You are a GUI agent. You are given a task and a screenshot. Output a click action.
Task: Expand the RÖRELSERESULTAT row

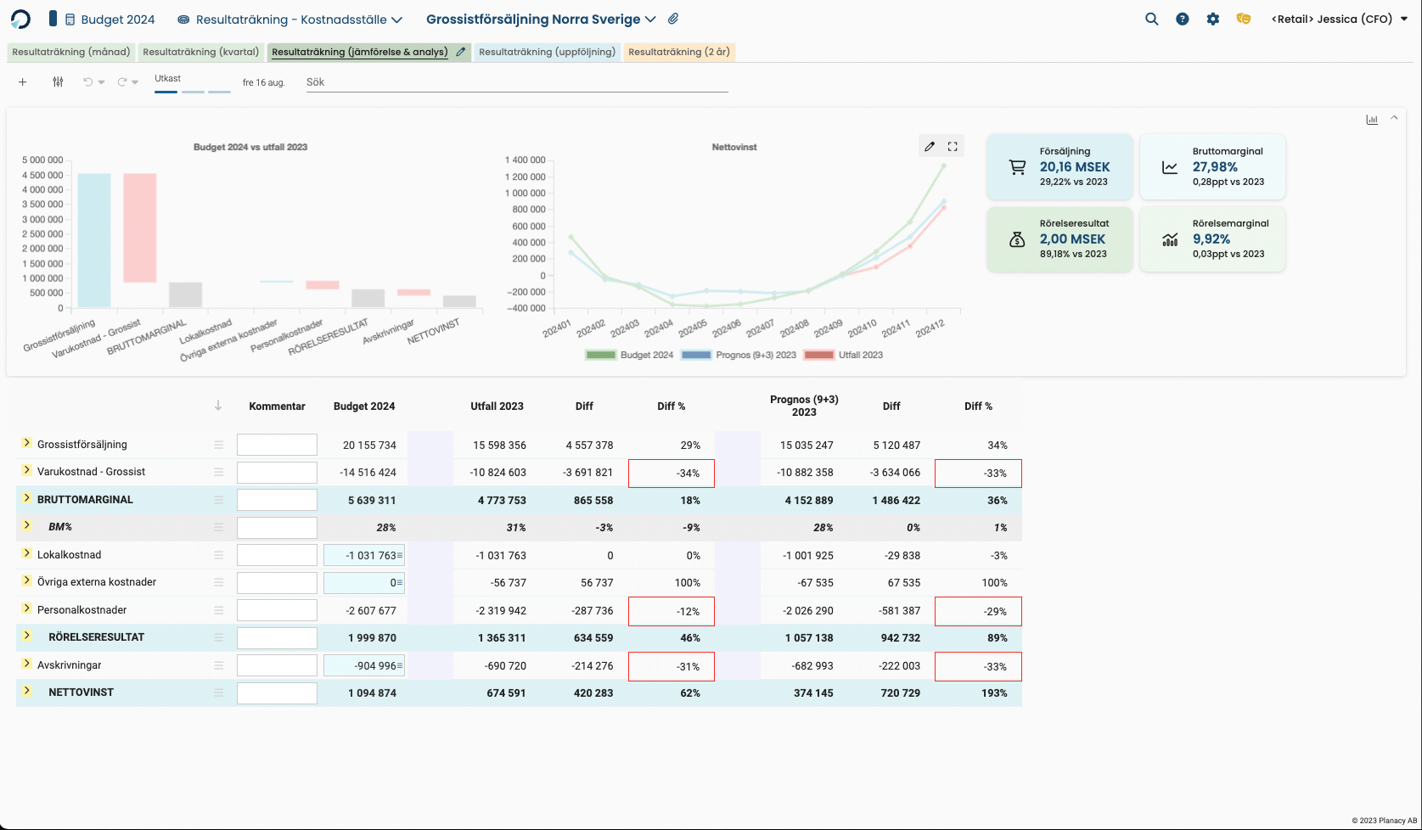(x=26, y=636)
